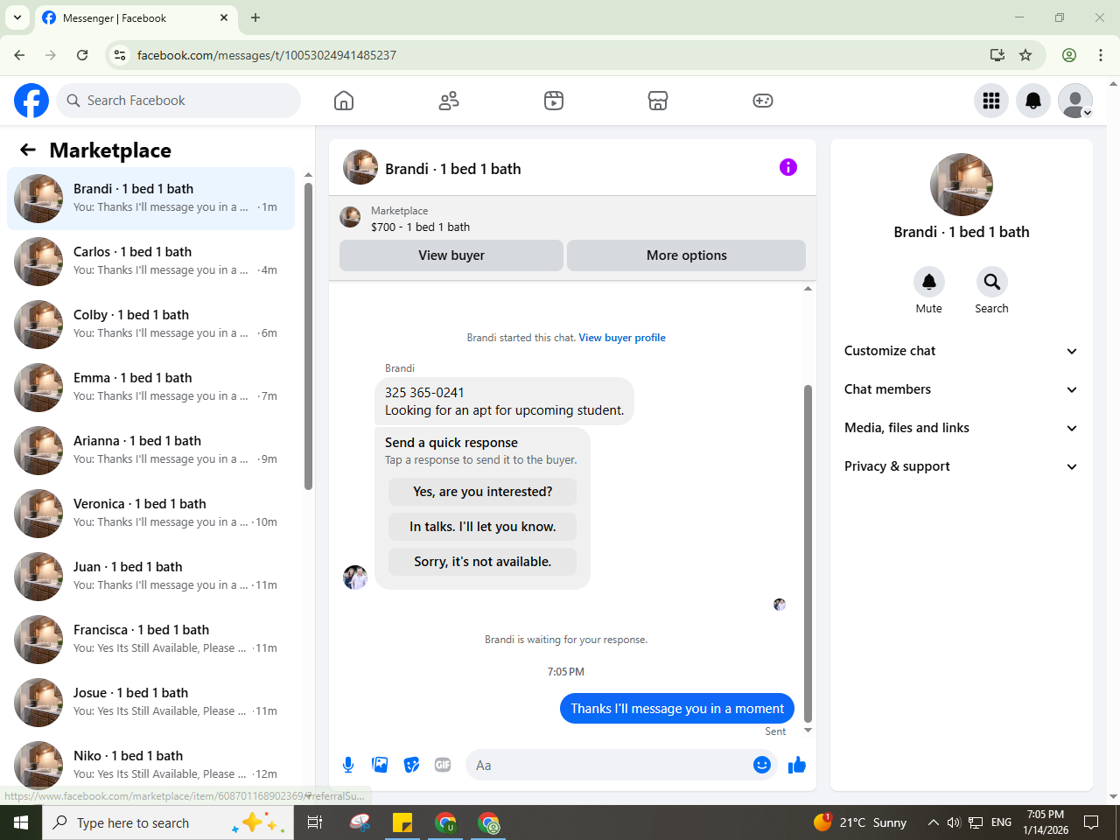
Task: Reload the page in the browser
Action: [x=82, y=55]
